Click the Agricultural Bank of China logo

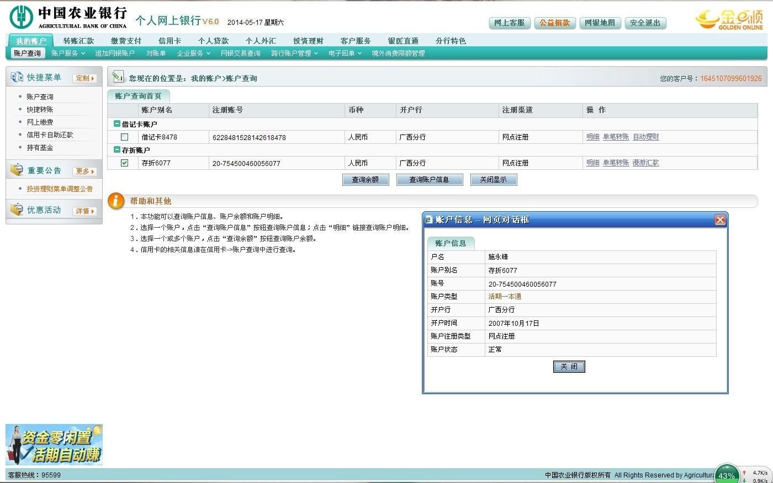(21, 17)
